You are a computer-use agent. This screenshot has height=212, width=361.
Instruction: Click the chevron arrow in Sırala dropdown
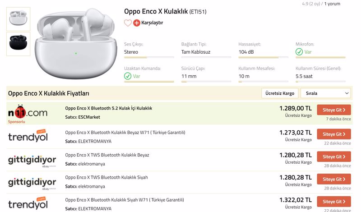click(x=347, y=93)
